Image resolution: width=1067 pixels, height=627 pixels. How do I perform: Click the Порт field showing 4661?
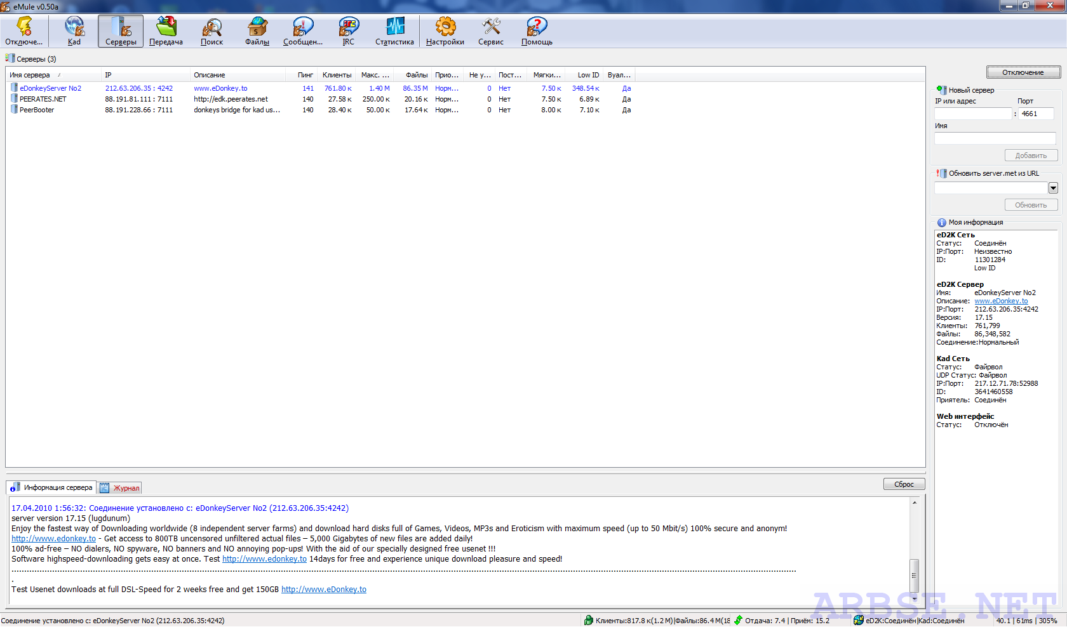1036,114
